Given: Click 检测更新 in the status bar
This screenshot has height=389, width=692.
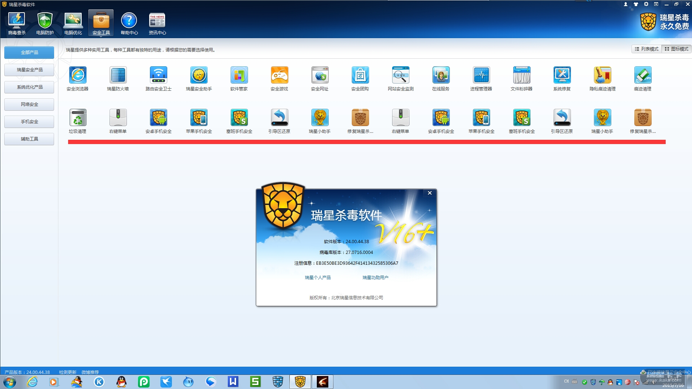Looking at the screenshot, I should 67,372.
